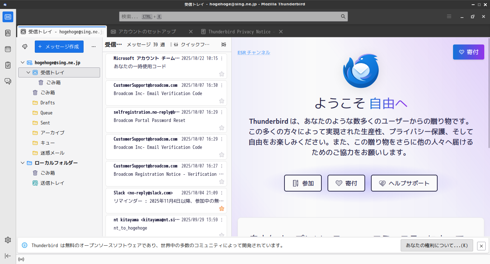Image resolution: width=490 pixels, height=264 pixels.
Task: Close the アカウントのセットアップ tab
Action: point(191,32)
